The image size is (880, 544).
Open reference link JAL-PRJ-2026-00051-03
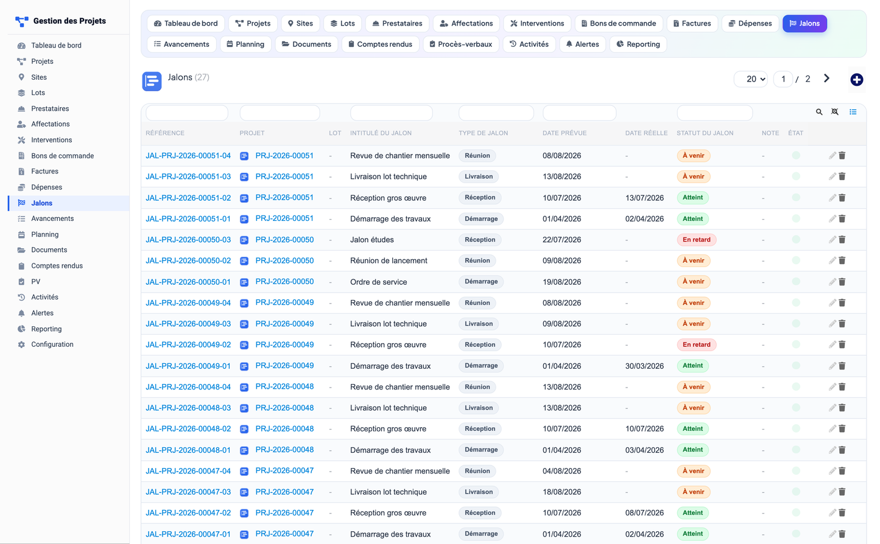[188, 176]
